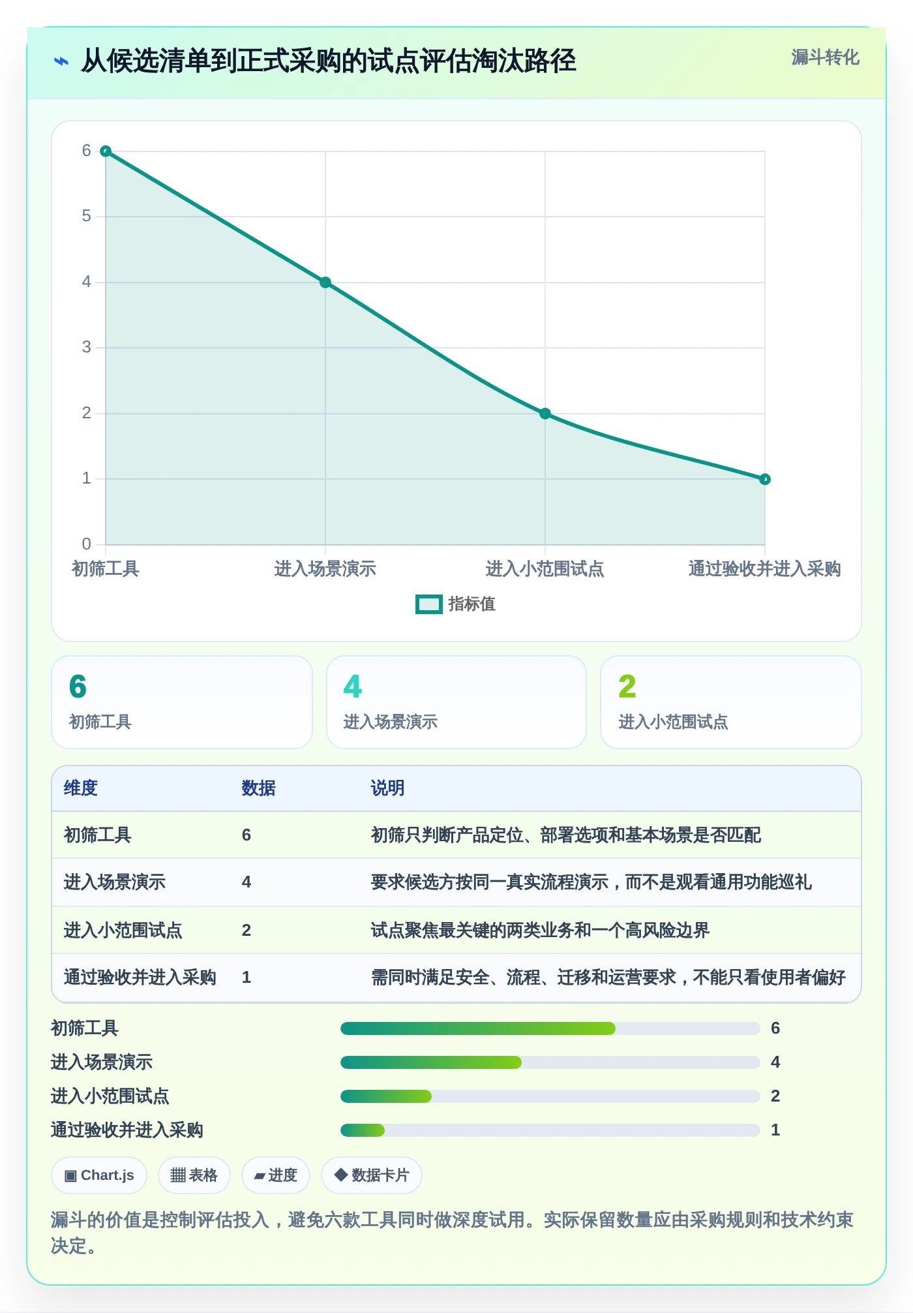Toggle the 指标值 legend swatch

(429, 604)
